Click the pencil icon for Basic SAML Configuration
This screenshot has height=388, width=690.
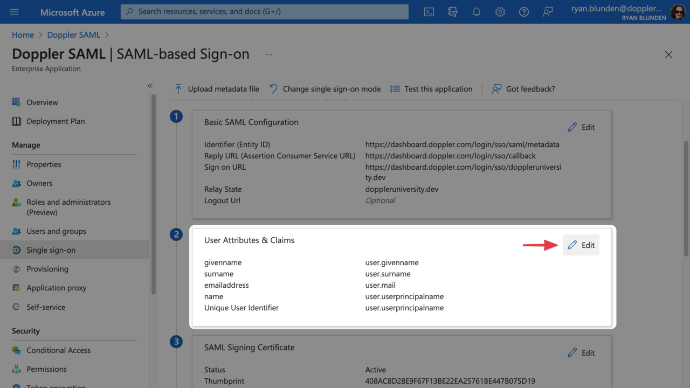click(572, 127)
